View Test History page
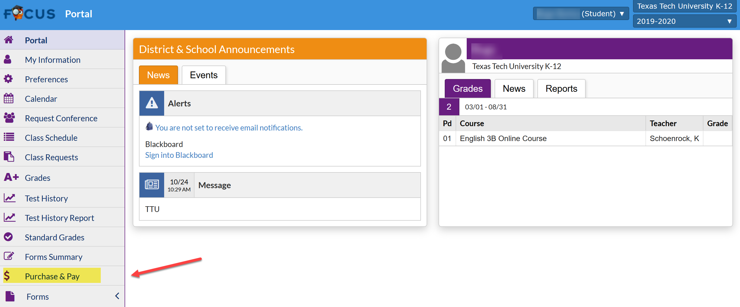This screenshot has height=307, width=740. coord(62,198)
